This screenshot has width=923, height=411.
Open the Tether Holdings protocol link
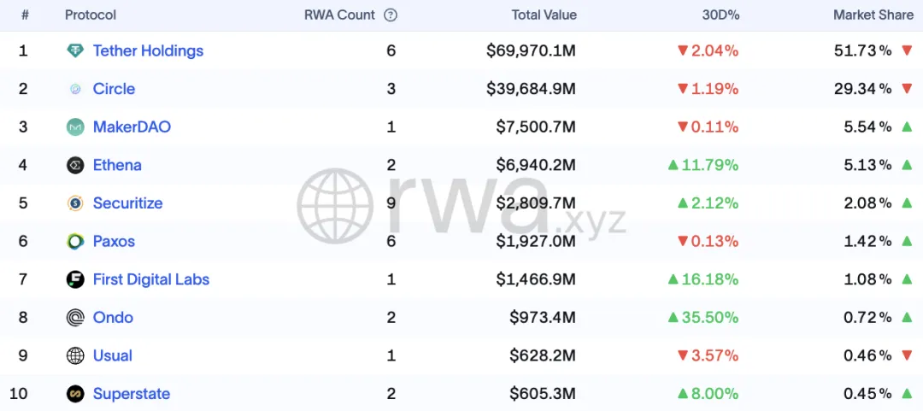pos(148,51)
